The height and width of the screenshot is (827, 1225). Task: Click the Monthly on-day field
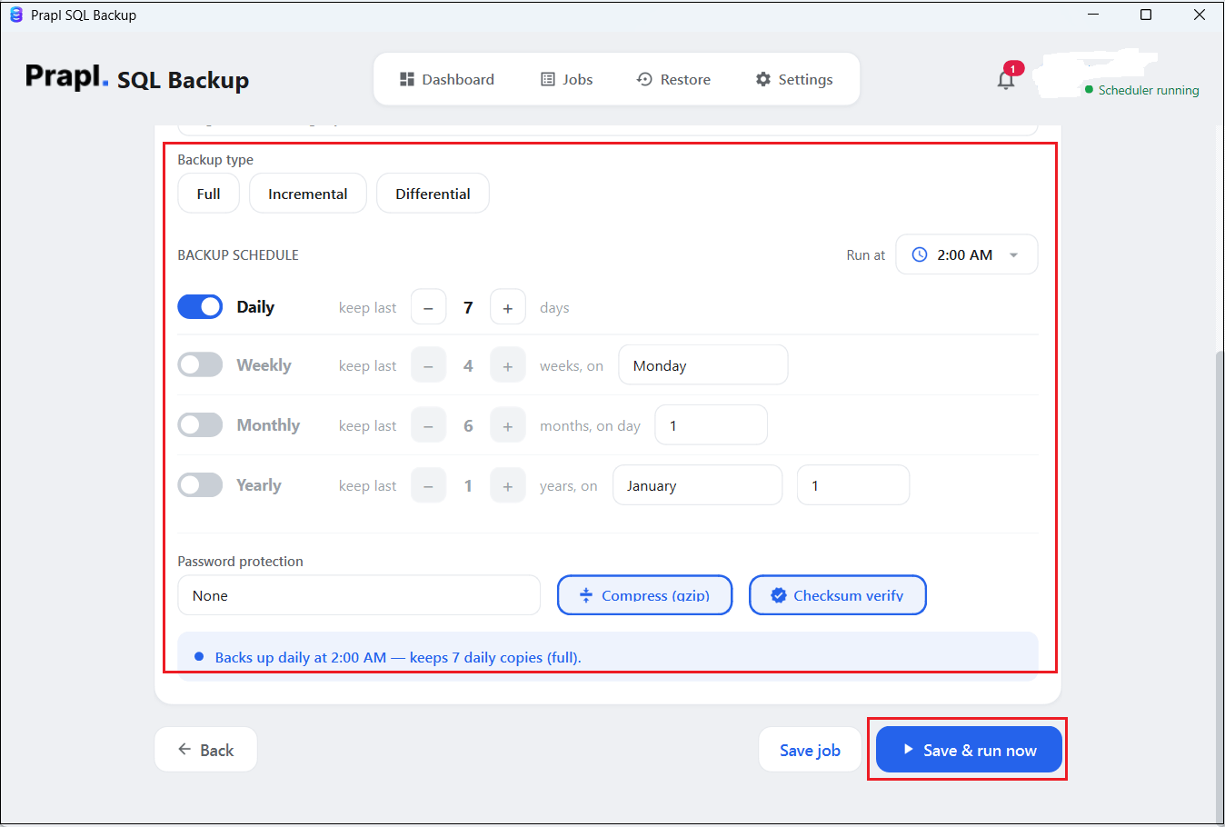pos(712,425)
